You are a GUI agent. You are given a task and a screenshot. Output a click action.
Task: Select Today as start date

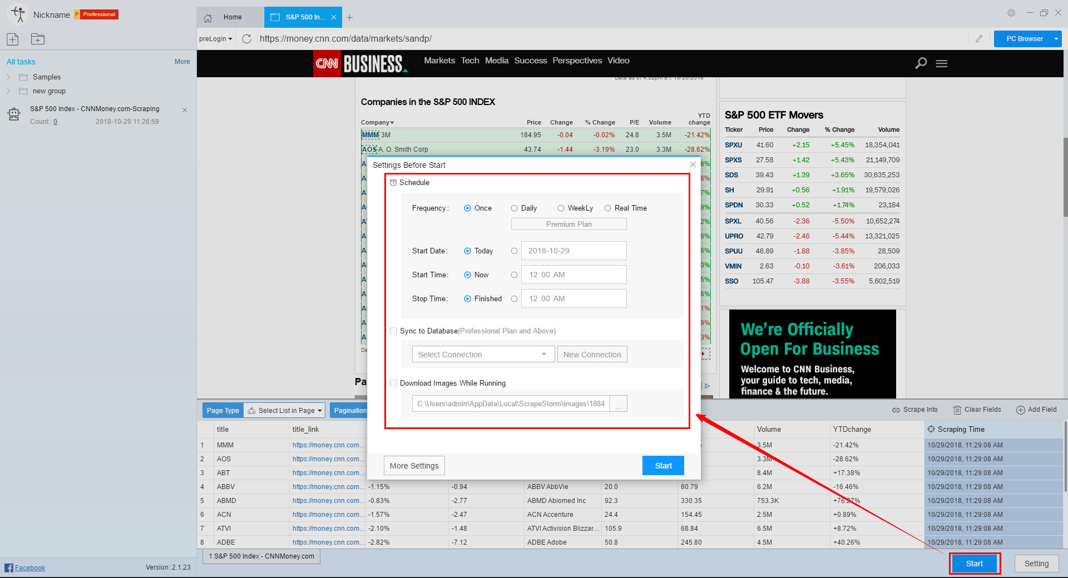pyautogui.click(x=467, y=251)
